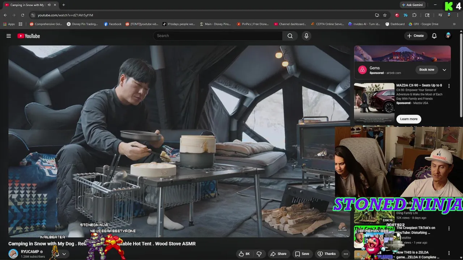Open the invideo AI bookmark
463x260 pixels.
[364, 24]
